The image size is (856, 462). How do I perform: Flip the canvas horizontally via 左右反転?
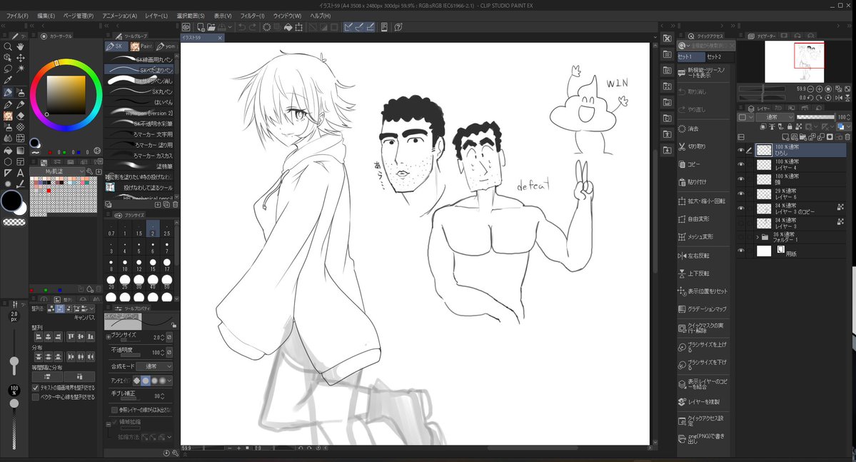click(x=702, y=256)
